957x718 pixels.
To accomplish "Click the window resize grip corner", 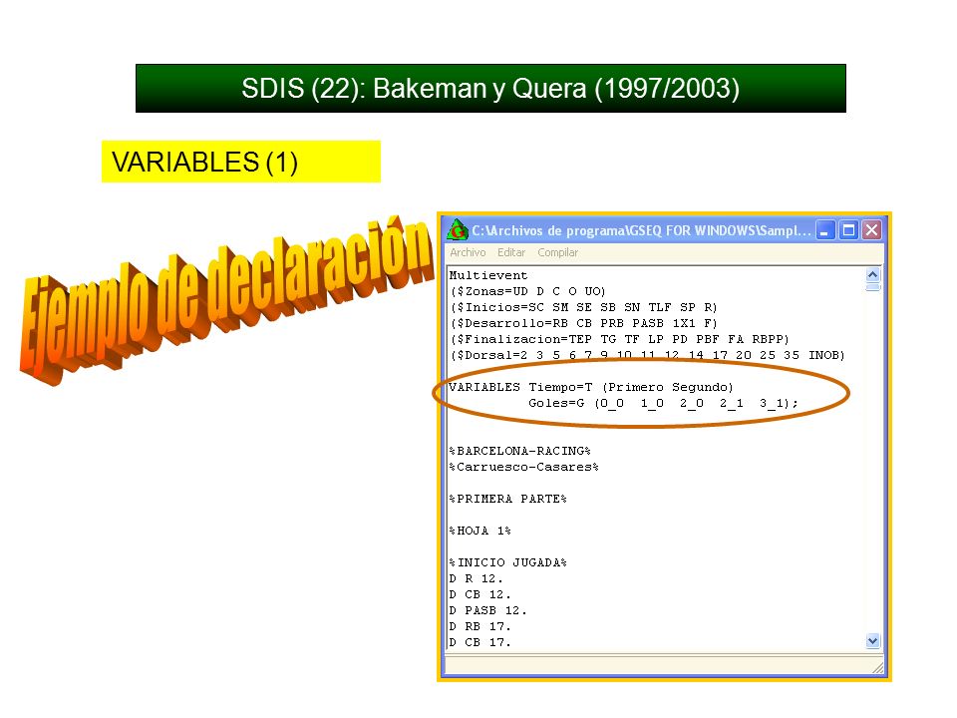I will pyautogui.click(x=877, y=668).
